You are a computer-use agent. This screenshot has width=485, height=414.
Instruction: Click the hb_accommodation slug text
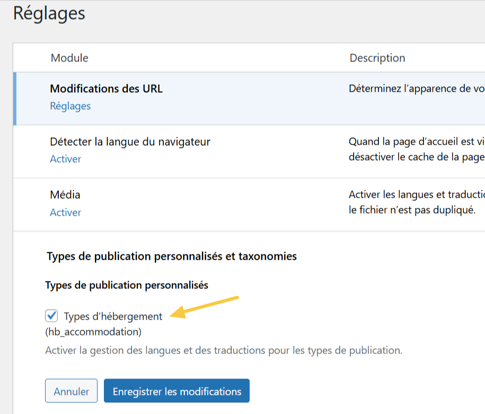93,332
